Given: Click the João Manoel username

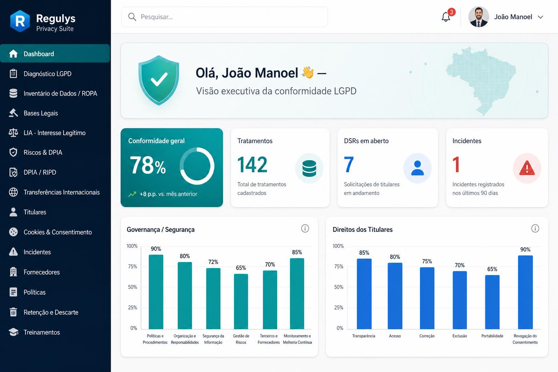Looking at the screenshot, I should (x=513, y=17).
